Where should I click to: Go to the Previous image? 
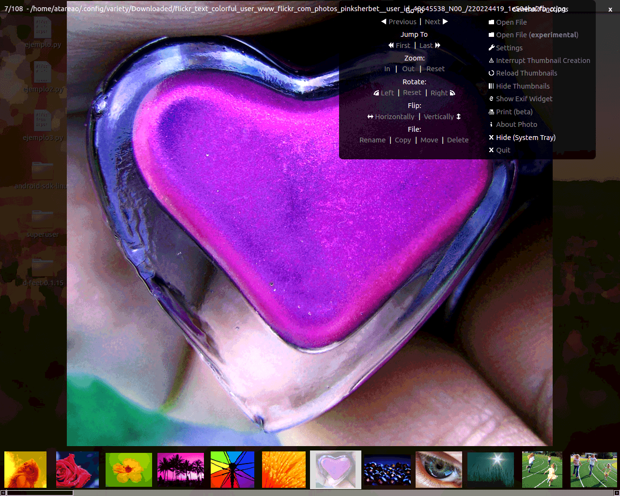[x=399, y=22]
